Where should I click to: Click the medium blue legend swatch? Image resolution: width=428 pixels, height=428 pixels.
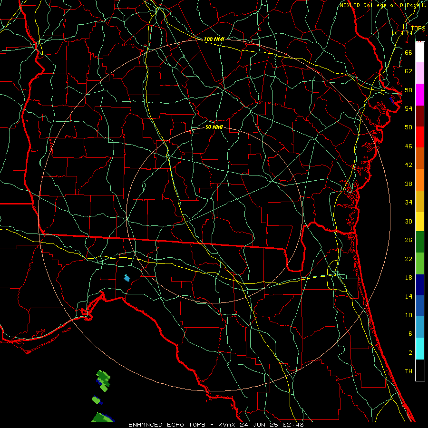420,306
